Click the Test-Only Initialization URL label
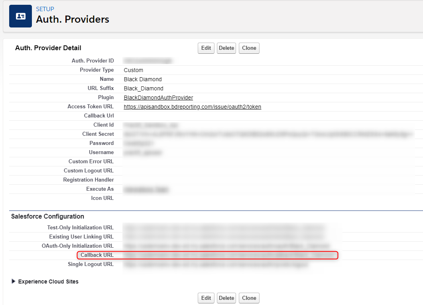 81,227
